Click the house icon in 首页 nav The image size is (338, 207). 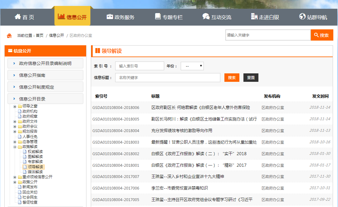click(18, 16)
